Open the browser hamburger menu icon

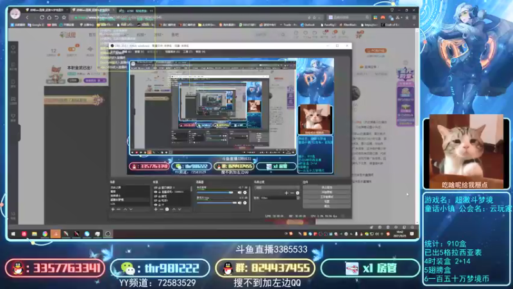[x=414, y=17]
